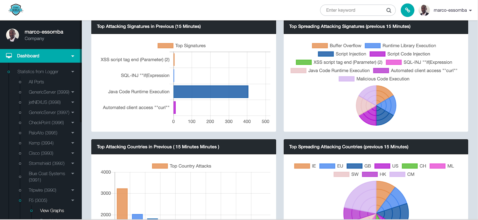478x220 pixels.
Task: Select Stormshield (3992) in sidebar
Action: [47, 163]
